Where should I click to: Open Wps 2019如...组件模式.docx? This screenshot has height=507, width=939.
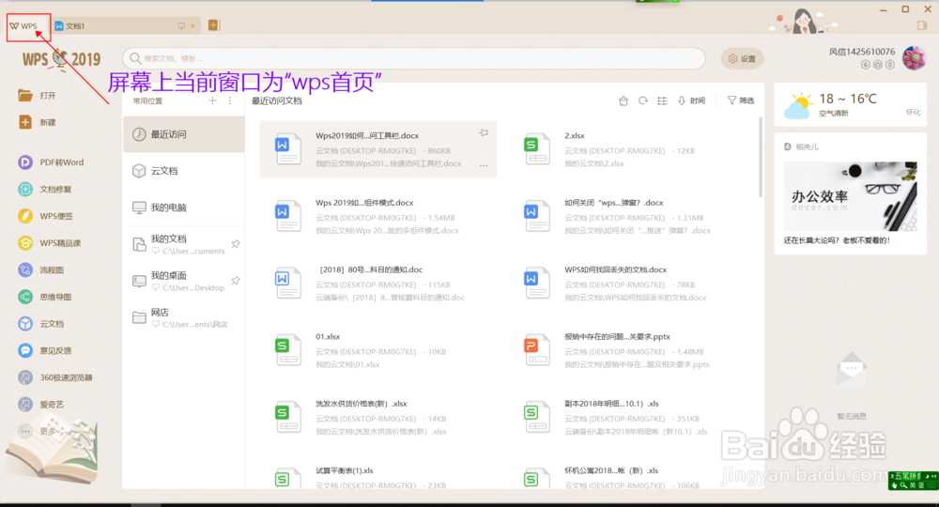[x=377, y=217]
